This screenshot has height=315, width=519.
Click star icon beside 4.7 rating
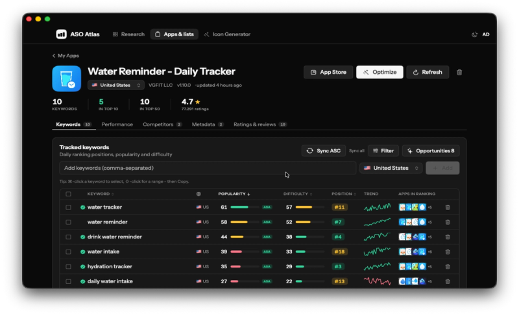tap(198, 102)
